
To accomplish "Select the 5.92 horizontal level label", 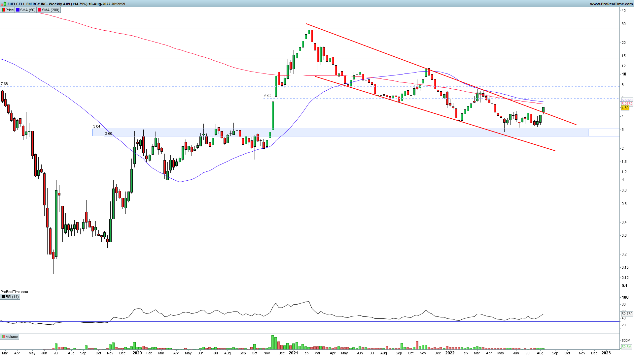I will pos(268,96).
